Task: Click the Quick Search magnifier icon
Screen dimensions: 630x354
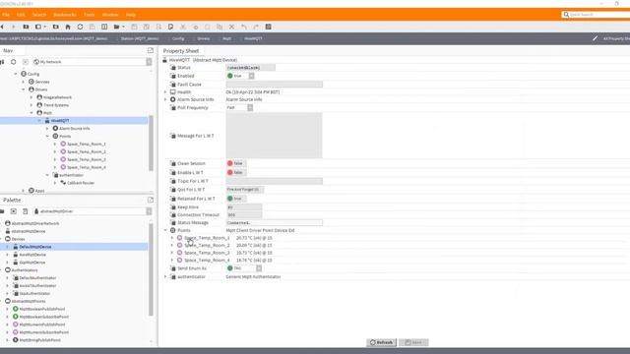Action: pos(566,15)
